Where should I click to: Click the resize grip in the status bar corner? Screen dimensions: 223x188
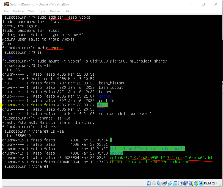point(221,184)
